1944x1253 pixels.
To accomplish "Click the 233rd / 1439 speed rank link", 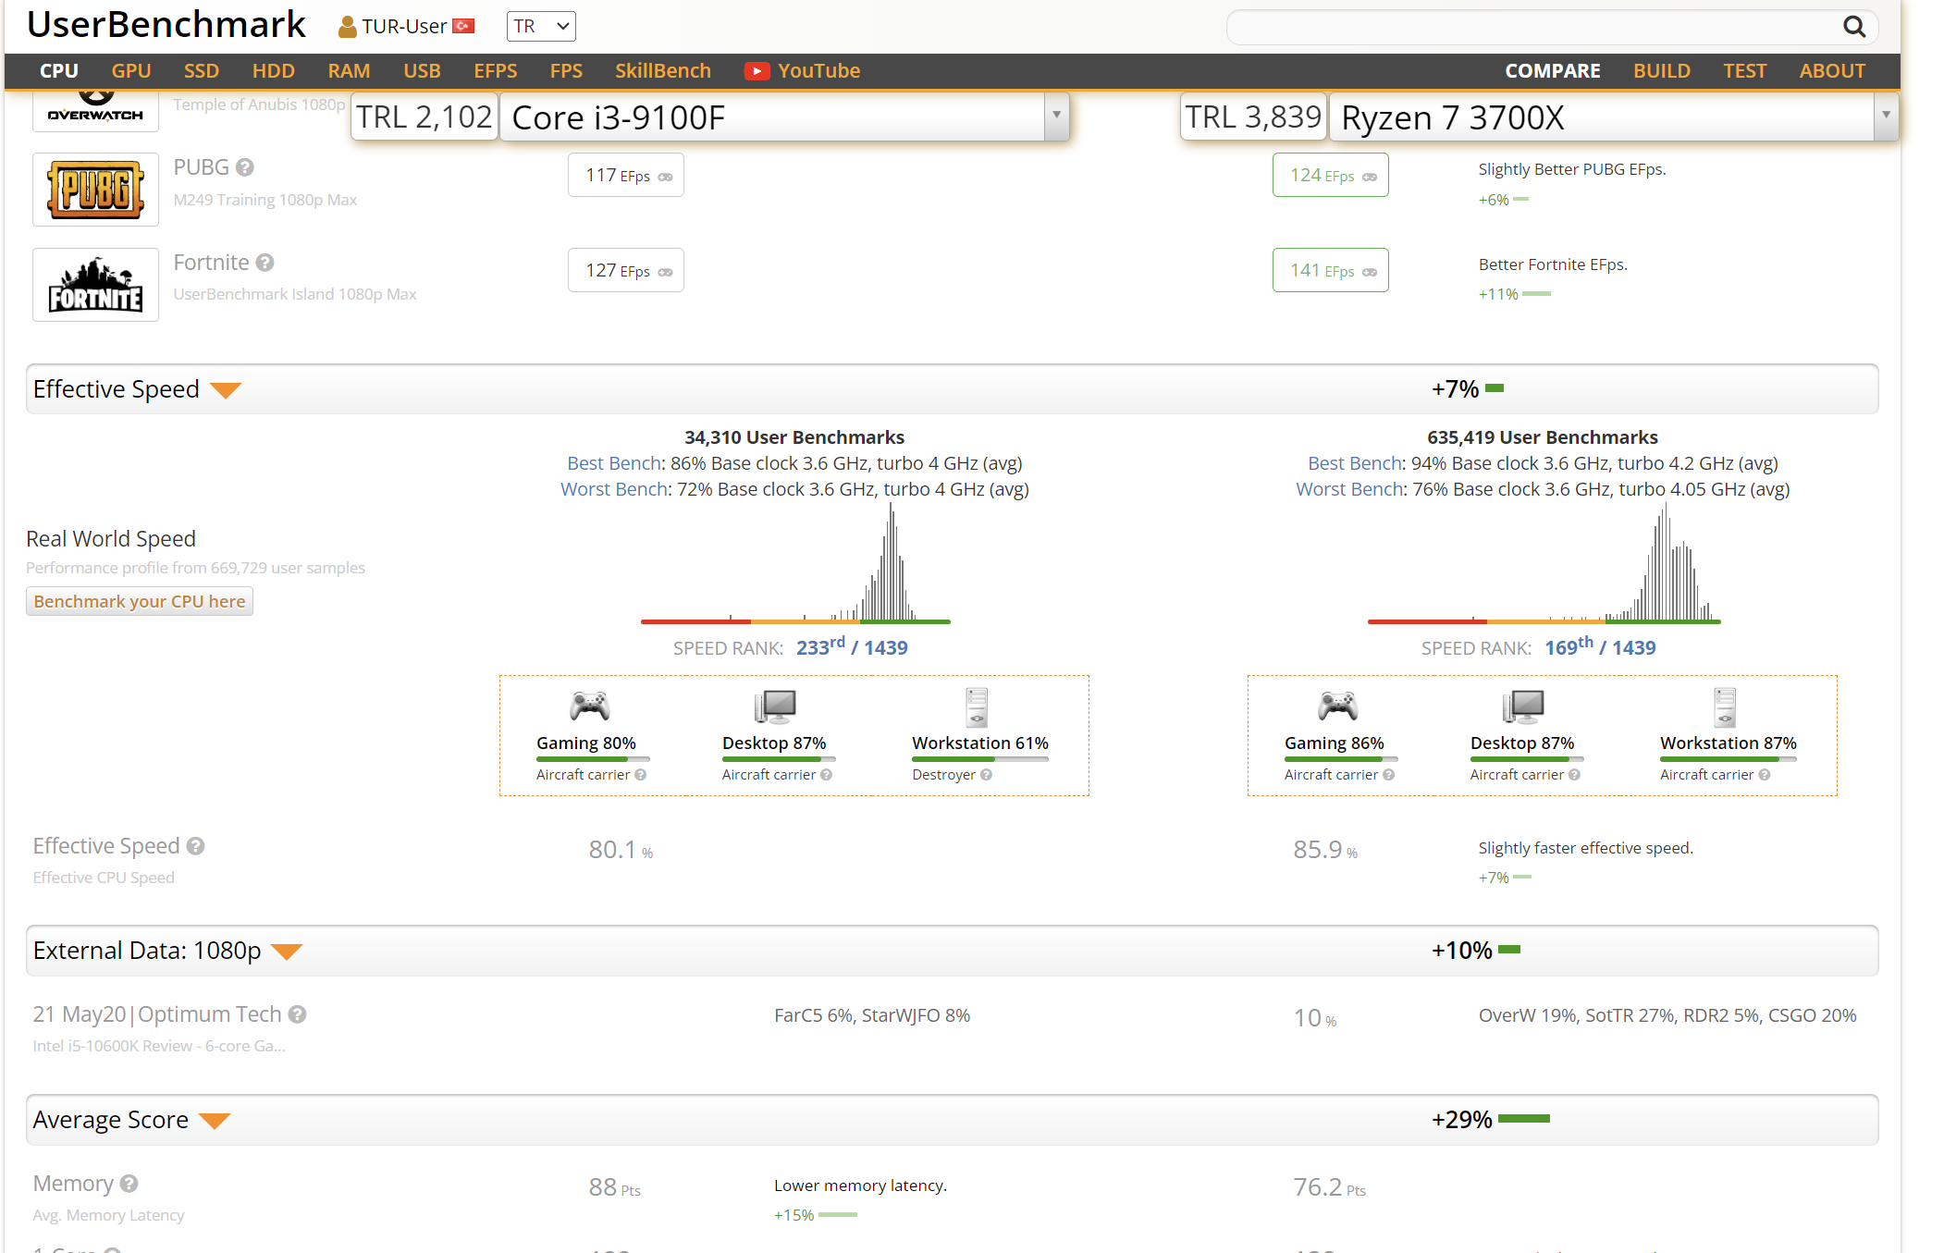I will click(x=852, y=647).
